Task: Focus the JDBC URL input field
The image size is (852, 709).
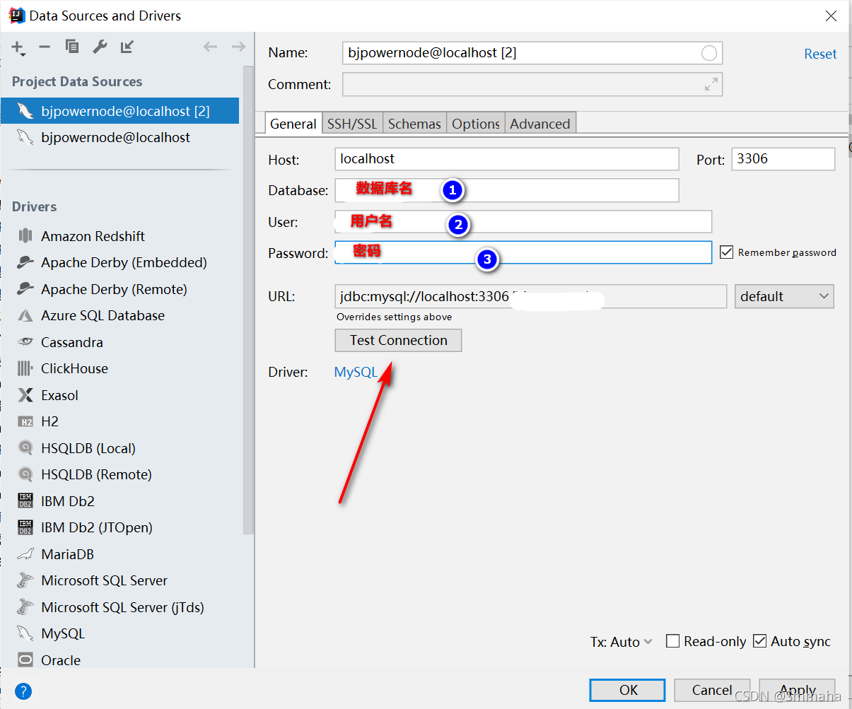Action: pos(531,296)
